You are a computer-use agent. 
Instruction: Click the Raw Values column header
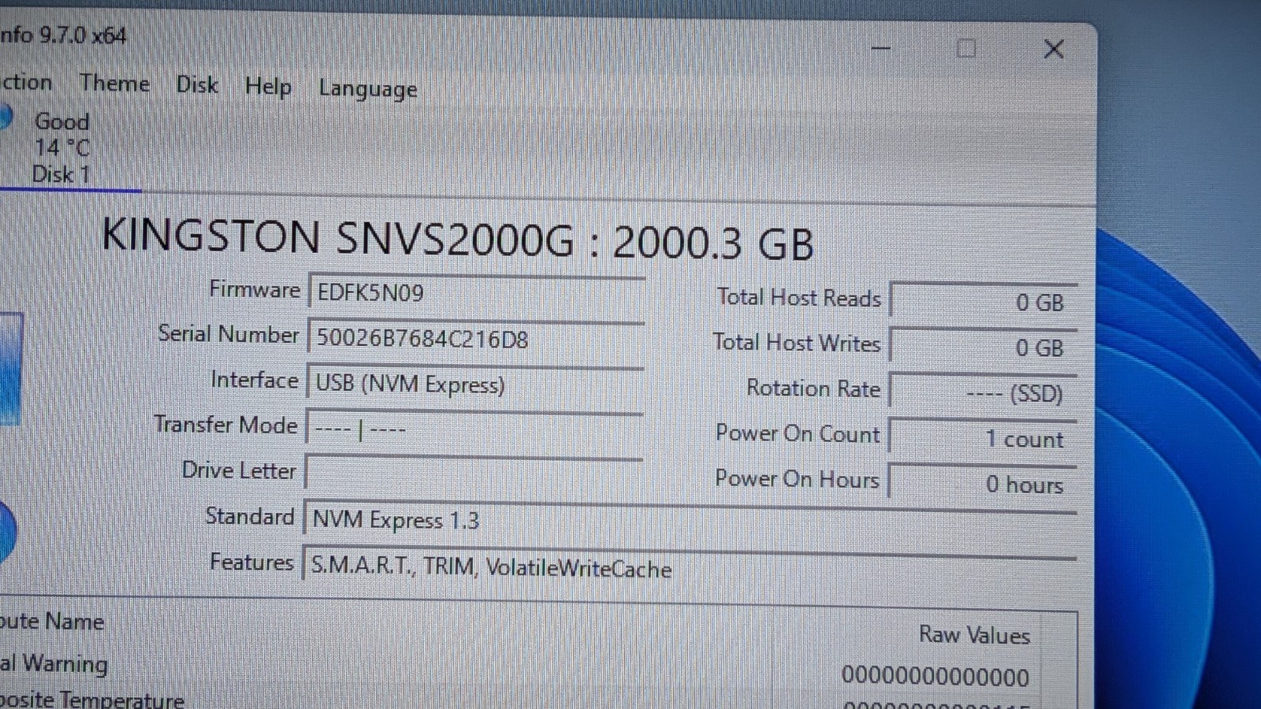[974, 635]
